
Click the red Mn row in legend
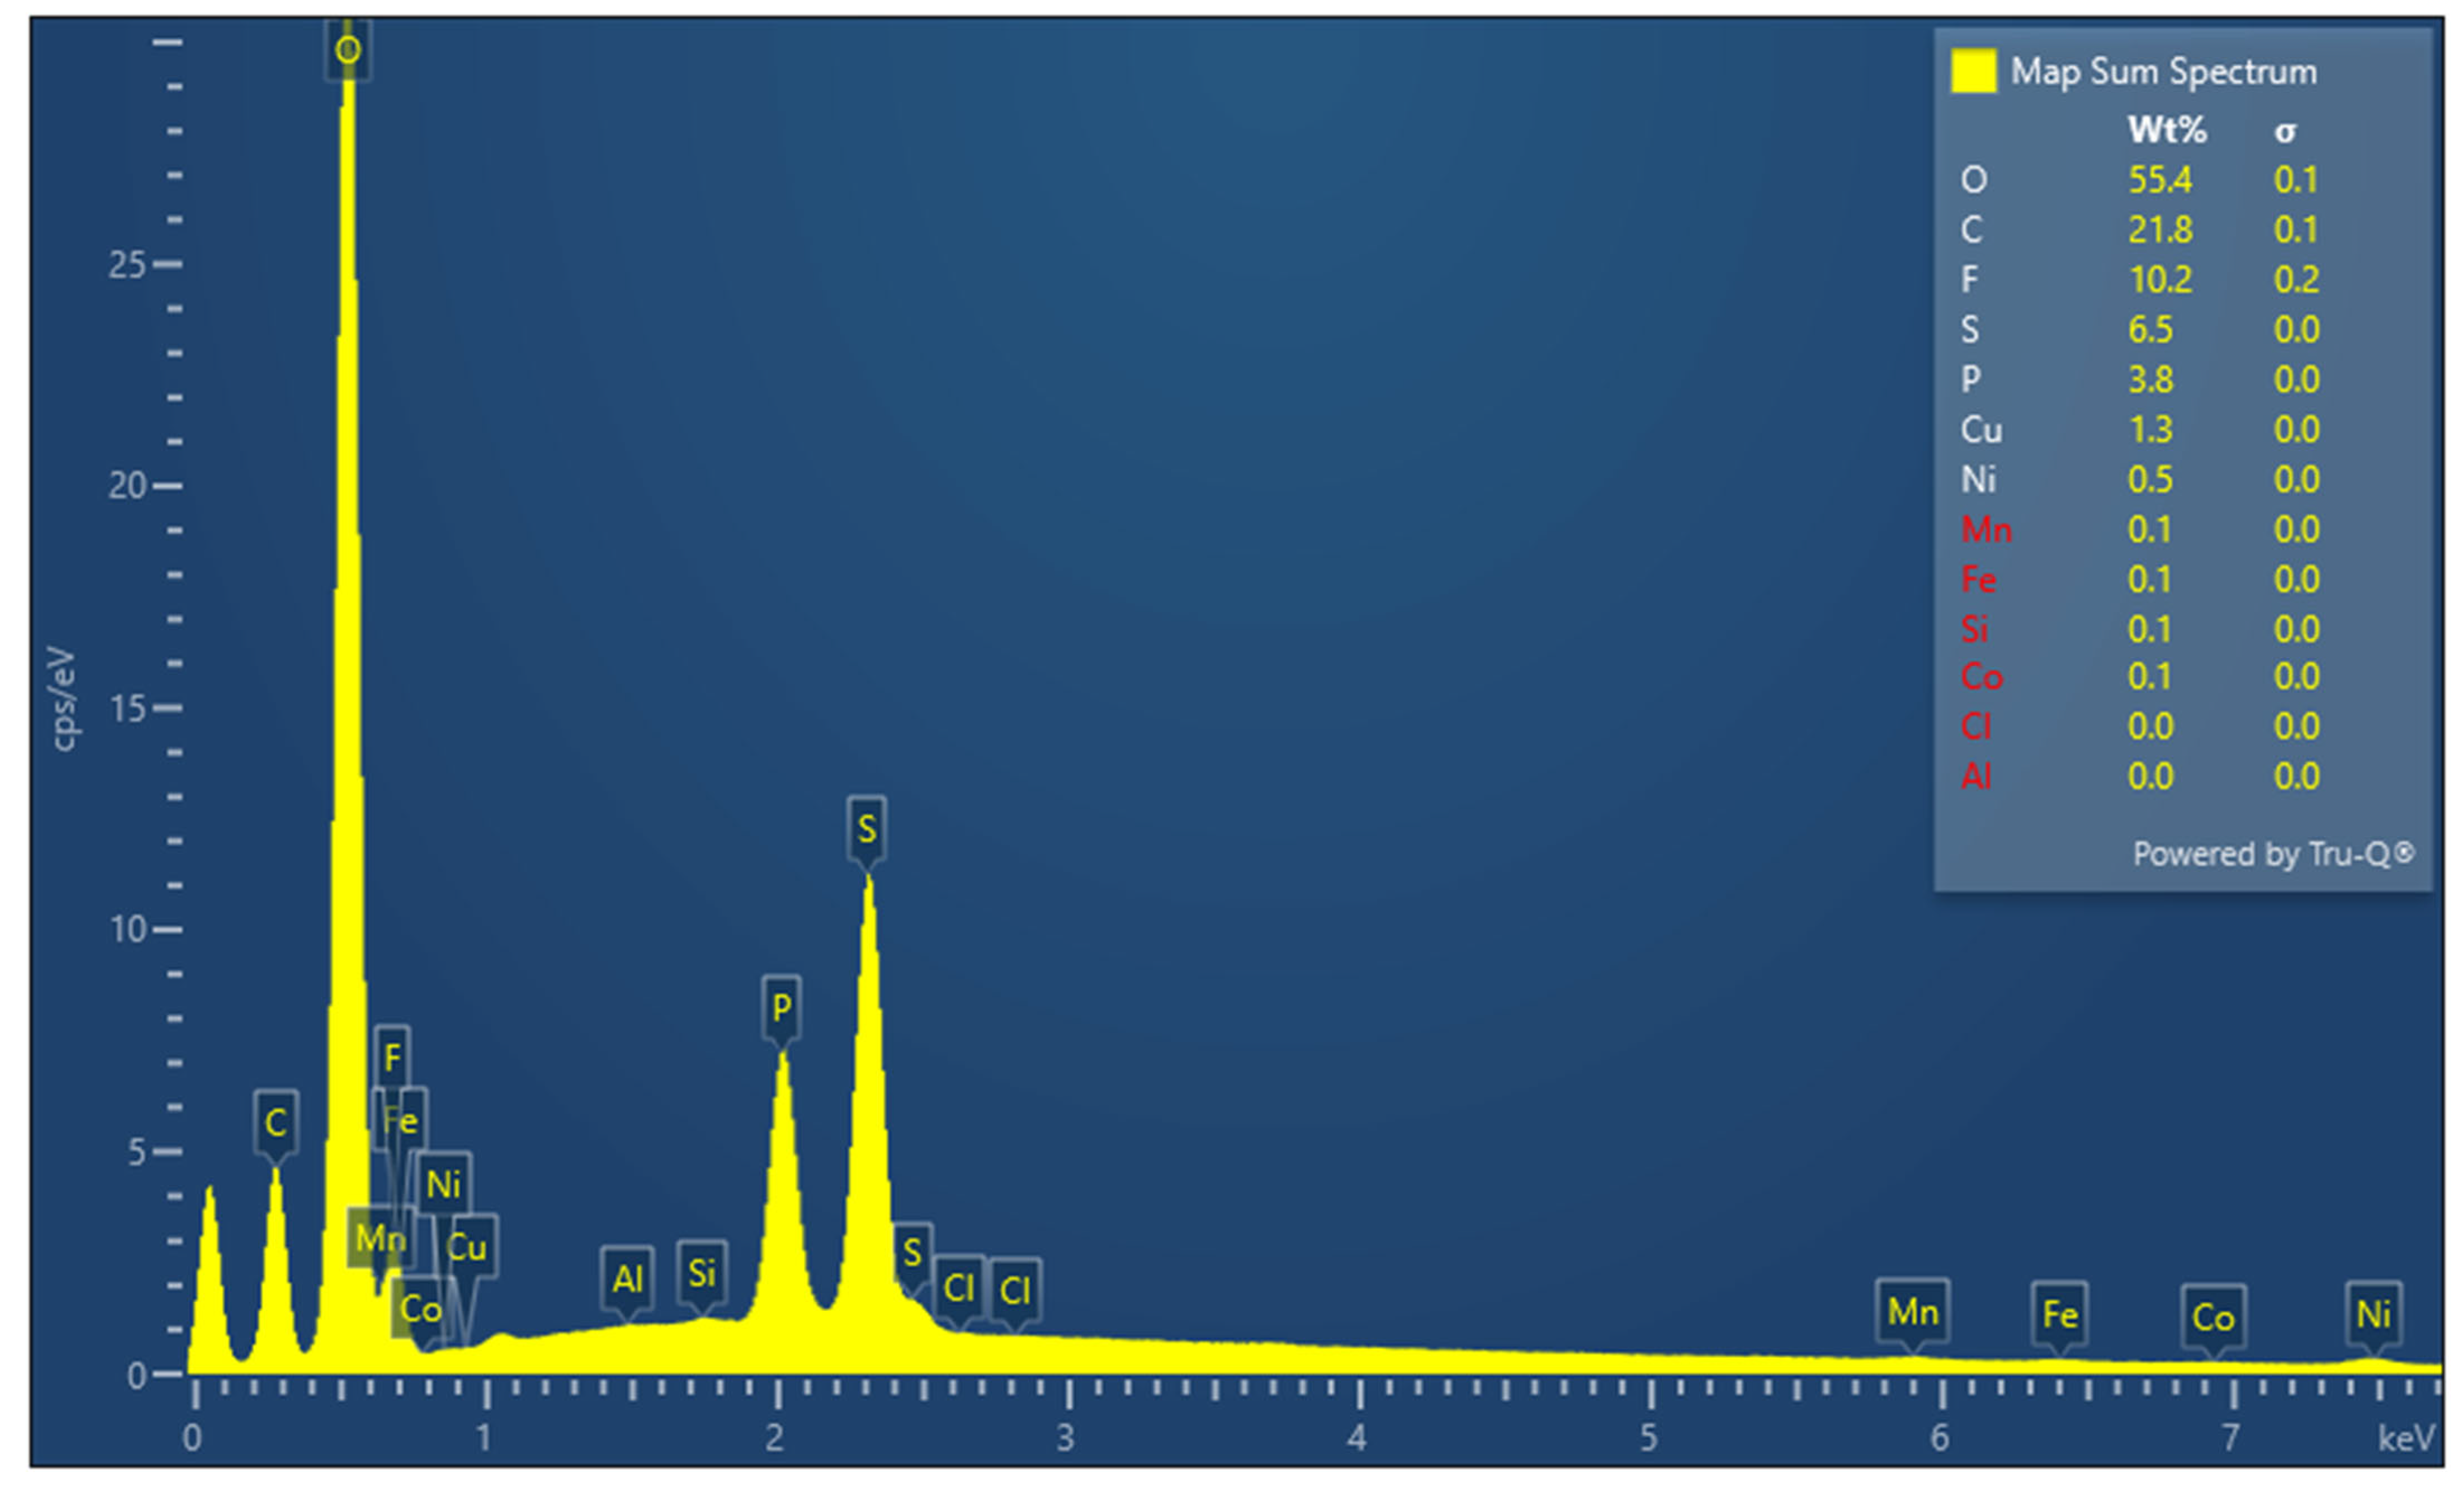1986,529
